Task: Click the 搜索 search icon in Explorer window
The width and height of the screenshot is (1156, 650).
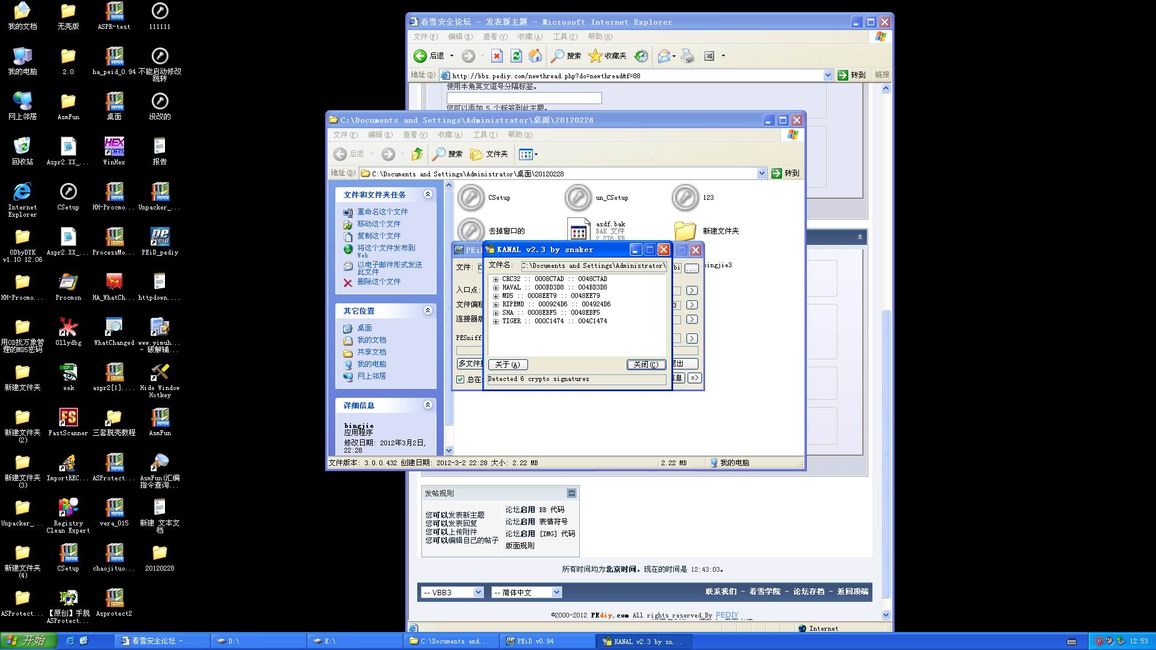Action: (447, 154)
